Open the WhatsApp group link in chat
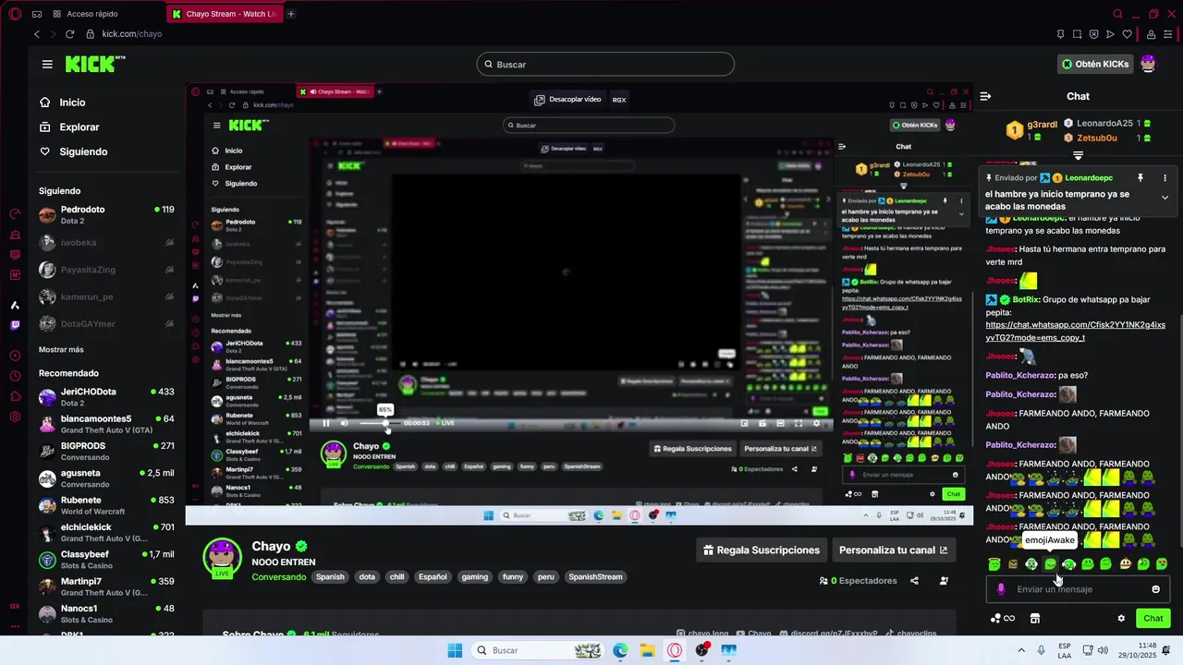 (x=1076, y=332)
